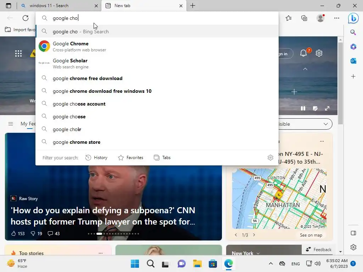
Task: Open the Outlook sidebar icon
Action: point(353,61)
